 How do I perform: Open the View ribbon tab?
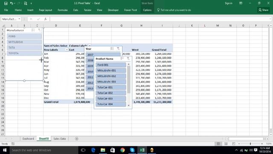99,10
